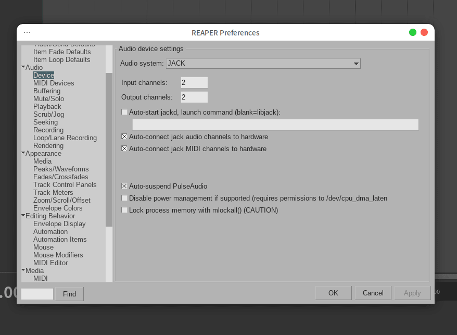457x335 pixels.
Task: Click the Output channels field
Action: (x=194, y=97)
